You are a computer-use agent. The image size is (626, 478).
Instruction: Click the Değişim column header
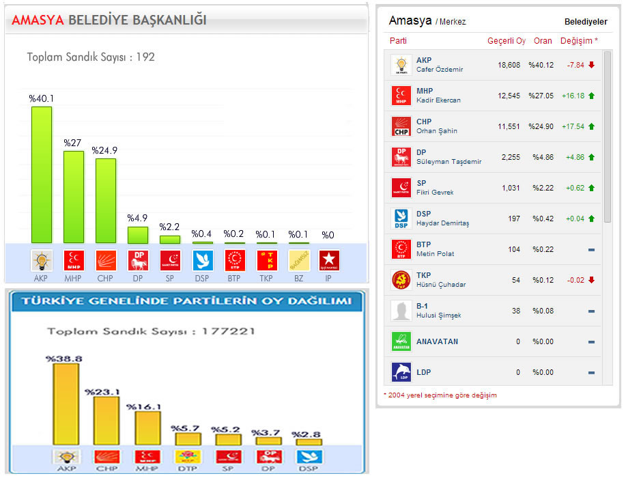point(578,41)
